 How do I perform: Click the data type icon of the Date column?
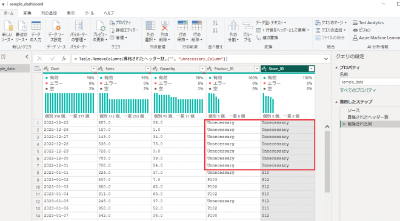click(46, 68)
